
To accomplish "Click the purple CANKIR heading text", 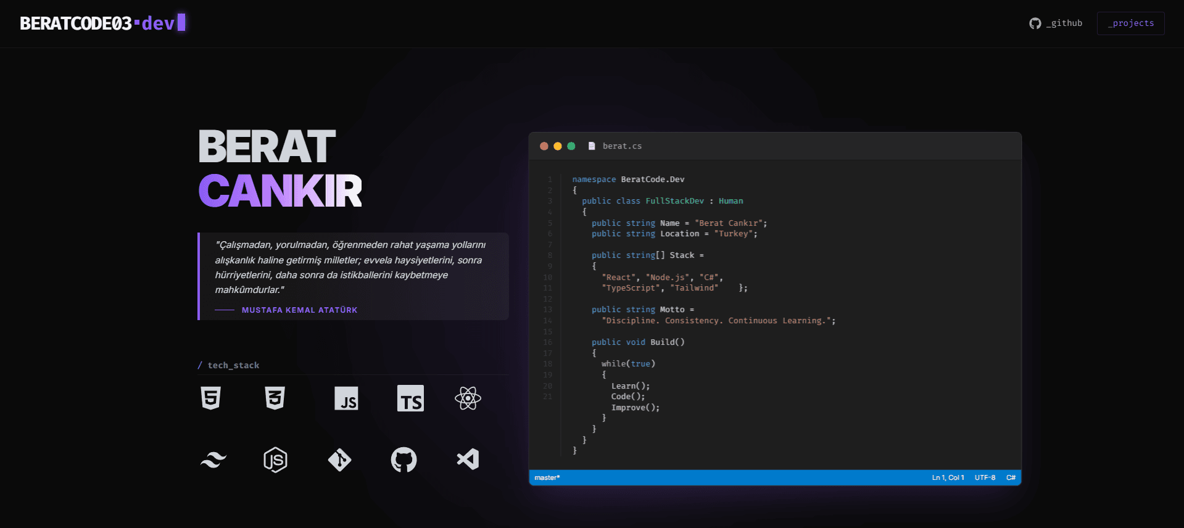I will click(280, 191).
